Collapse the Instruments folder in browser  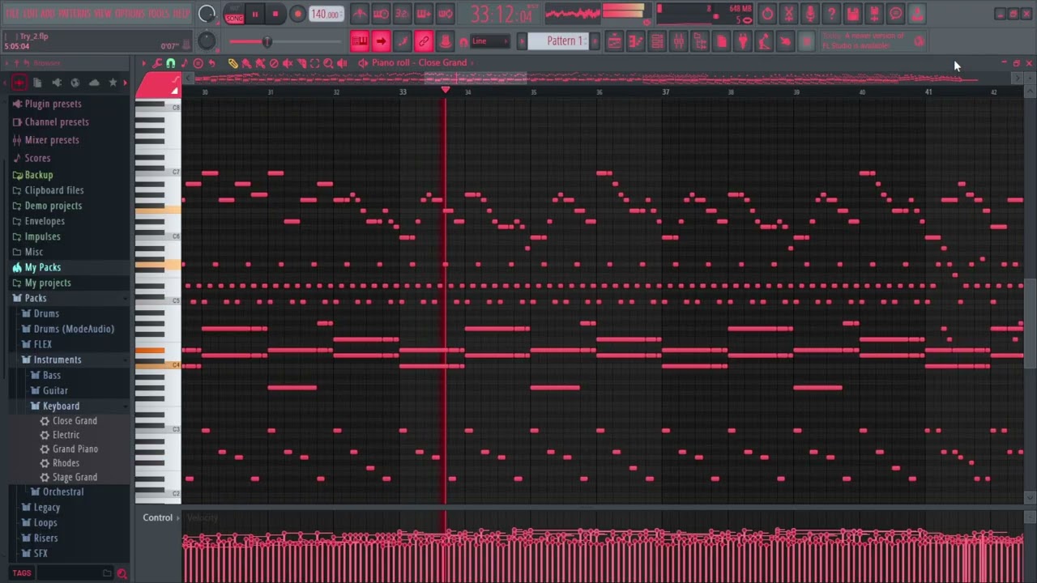point(57,360)
